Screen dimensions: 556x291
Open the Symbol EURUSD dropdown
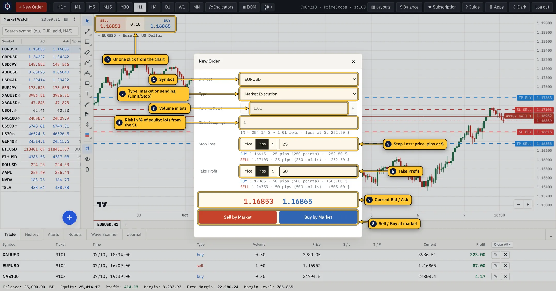point(298,79)
